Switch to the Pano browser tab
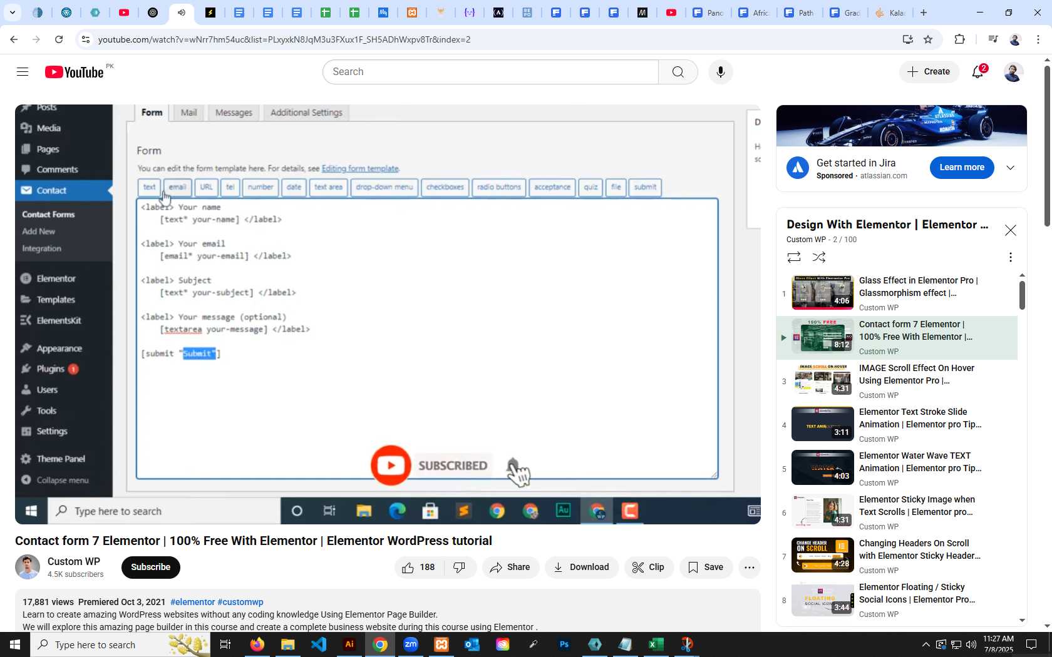This screenshot has width=1052, height=657. coord(708,13)
